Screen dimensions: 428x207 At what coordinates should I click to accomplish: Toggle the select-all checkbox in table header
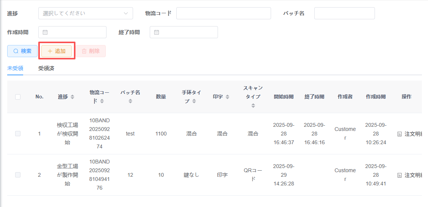coord(18,97)
